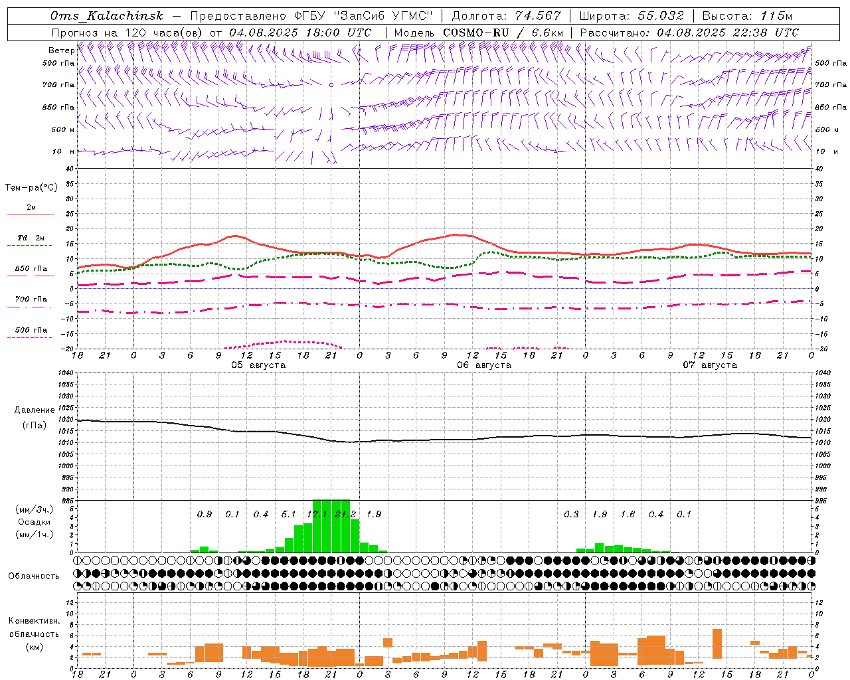Click the 'Ветер' wind panel label

coord(62,50)
